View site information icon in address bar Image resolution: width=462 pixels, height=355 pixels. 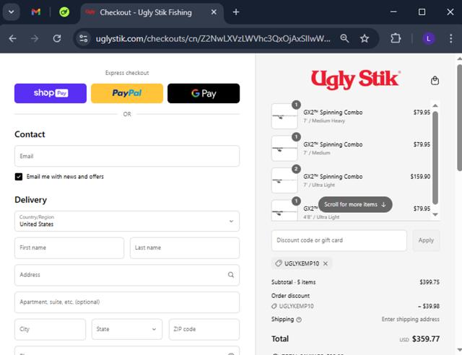84,38
